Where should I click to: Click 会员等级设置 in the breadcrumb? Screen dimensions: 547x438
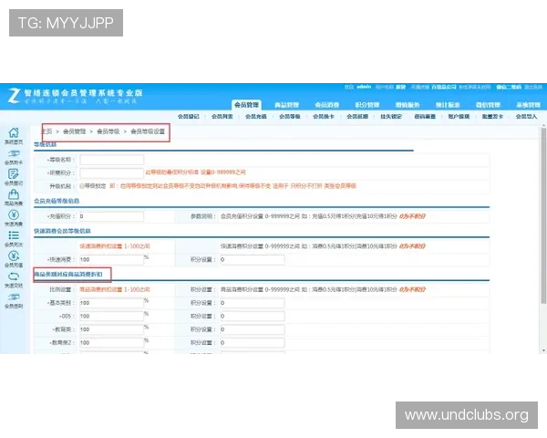tap(148, 131)
